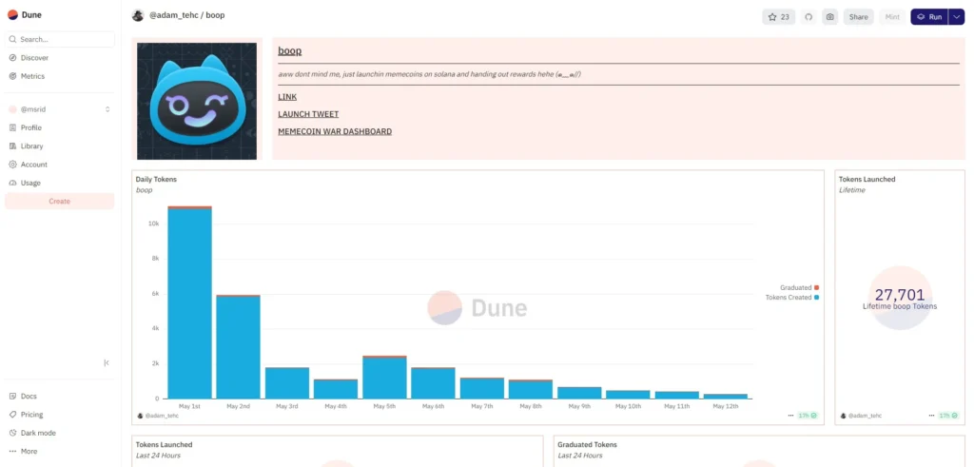The image size is (974, 467).
Task: Click the Daily Tokens 17h refresh badge
Action: tap(808, 416)
